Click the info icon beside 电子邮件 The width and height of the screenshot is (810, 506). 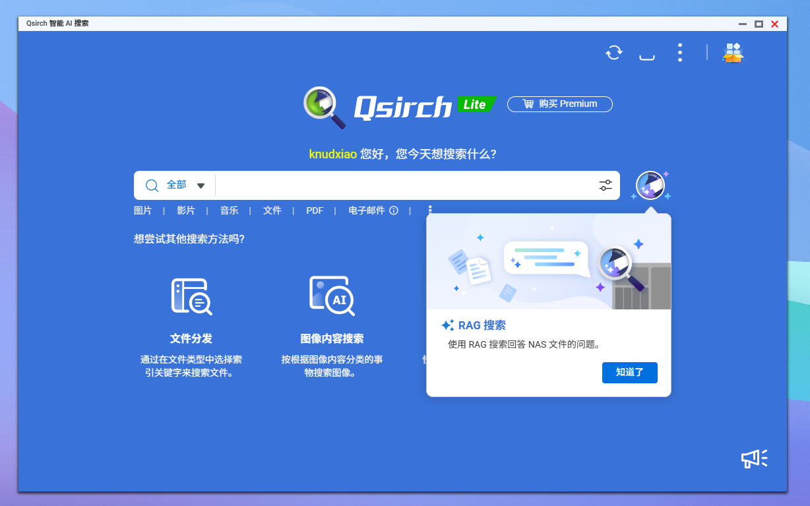394,210
